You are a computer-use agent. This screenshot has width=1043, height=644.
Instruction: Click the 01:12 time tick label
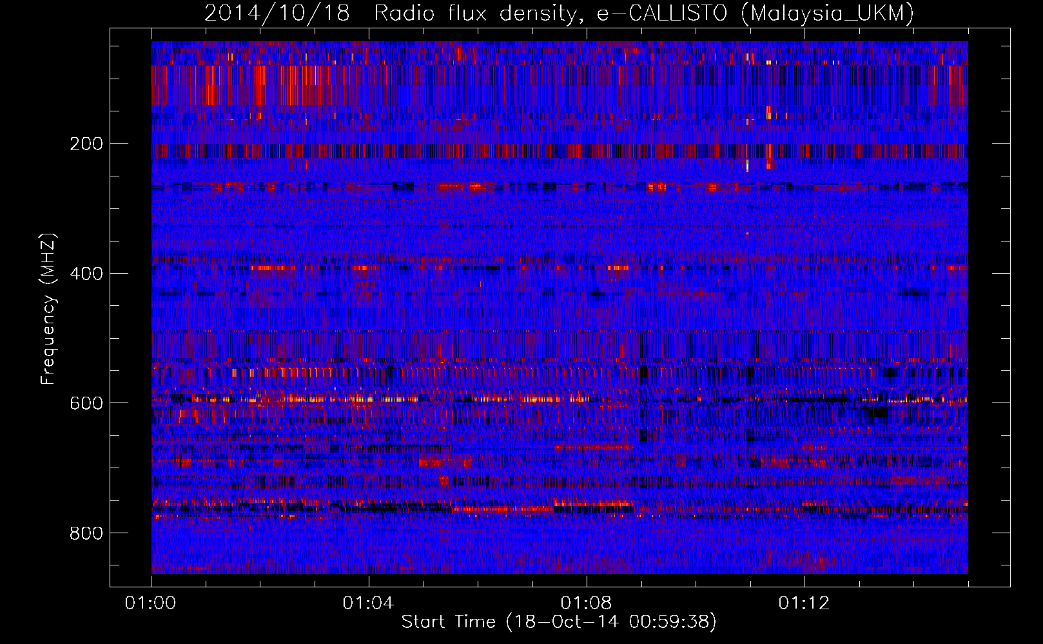(804, 603)
